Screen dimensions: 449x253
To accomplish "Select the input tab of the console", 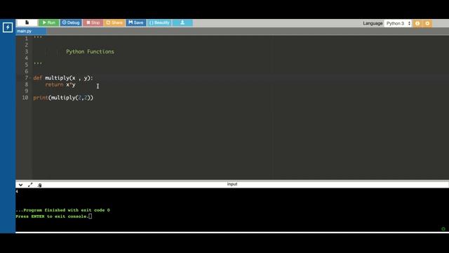I will tap(232, 184).
